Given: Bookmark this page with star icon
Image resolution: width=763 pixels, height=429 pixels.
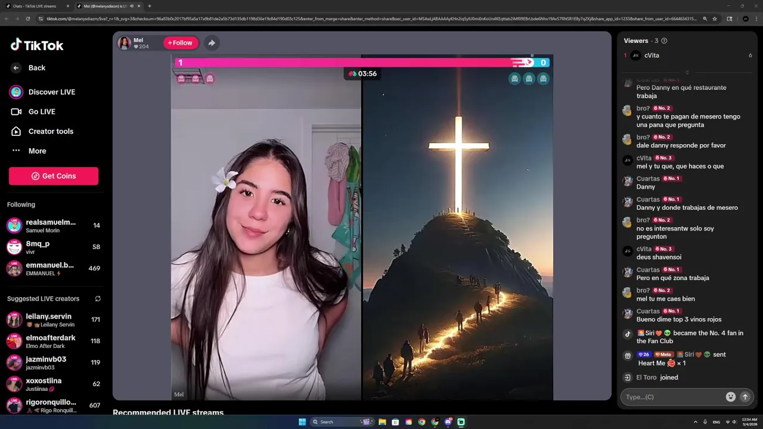Looking at the screenshot, I should [715, 19].
